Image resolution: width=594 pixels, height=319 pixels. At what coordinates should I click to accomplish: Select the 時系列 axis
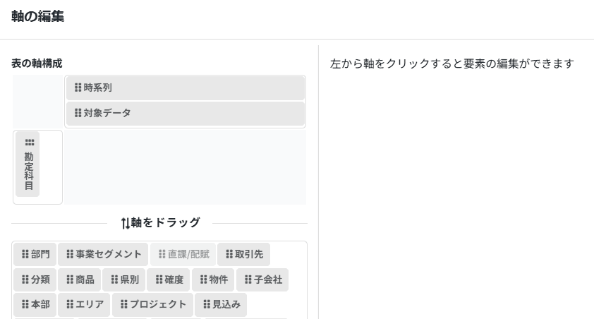(x=185, y=88)
